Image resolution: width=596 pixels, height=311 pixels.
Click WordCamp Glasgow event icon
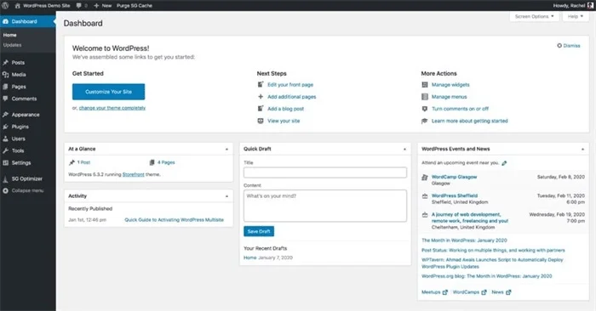tap(425, 177)
